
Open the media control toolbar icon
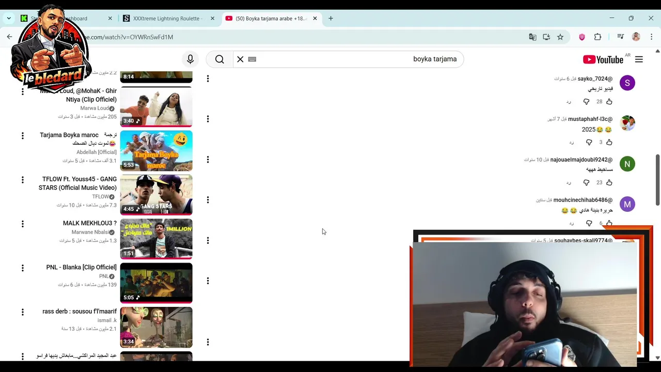click(621, 37)
